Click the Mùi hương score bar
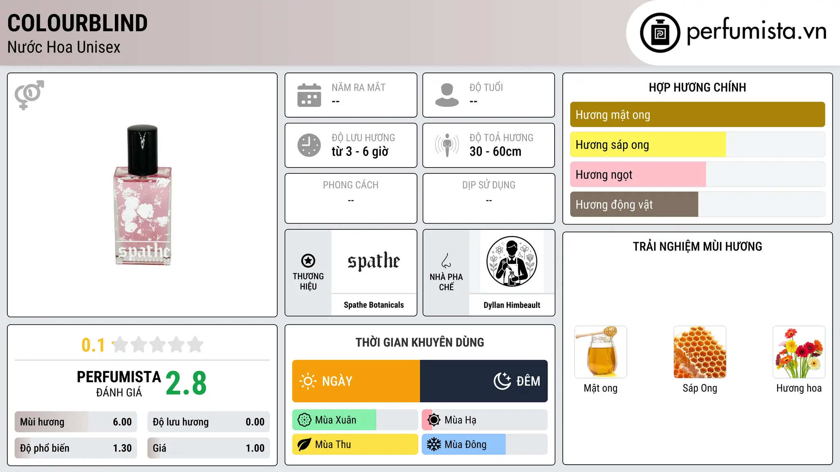The width and height of the screenshot is (840, 472). [x=76, y=422]
